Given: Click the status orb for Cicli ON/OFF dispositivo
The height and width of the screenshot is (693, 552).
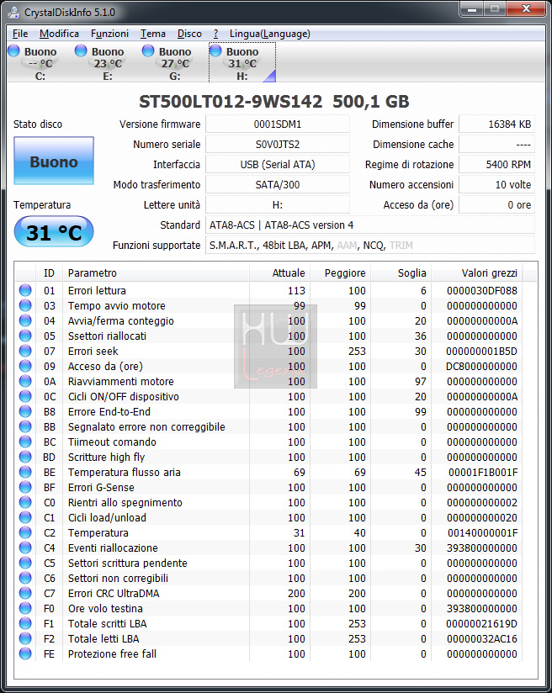Looking at the screenshot, I should 25,396.
